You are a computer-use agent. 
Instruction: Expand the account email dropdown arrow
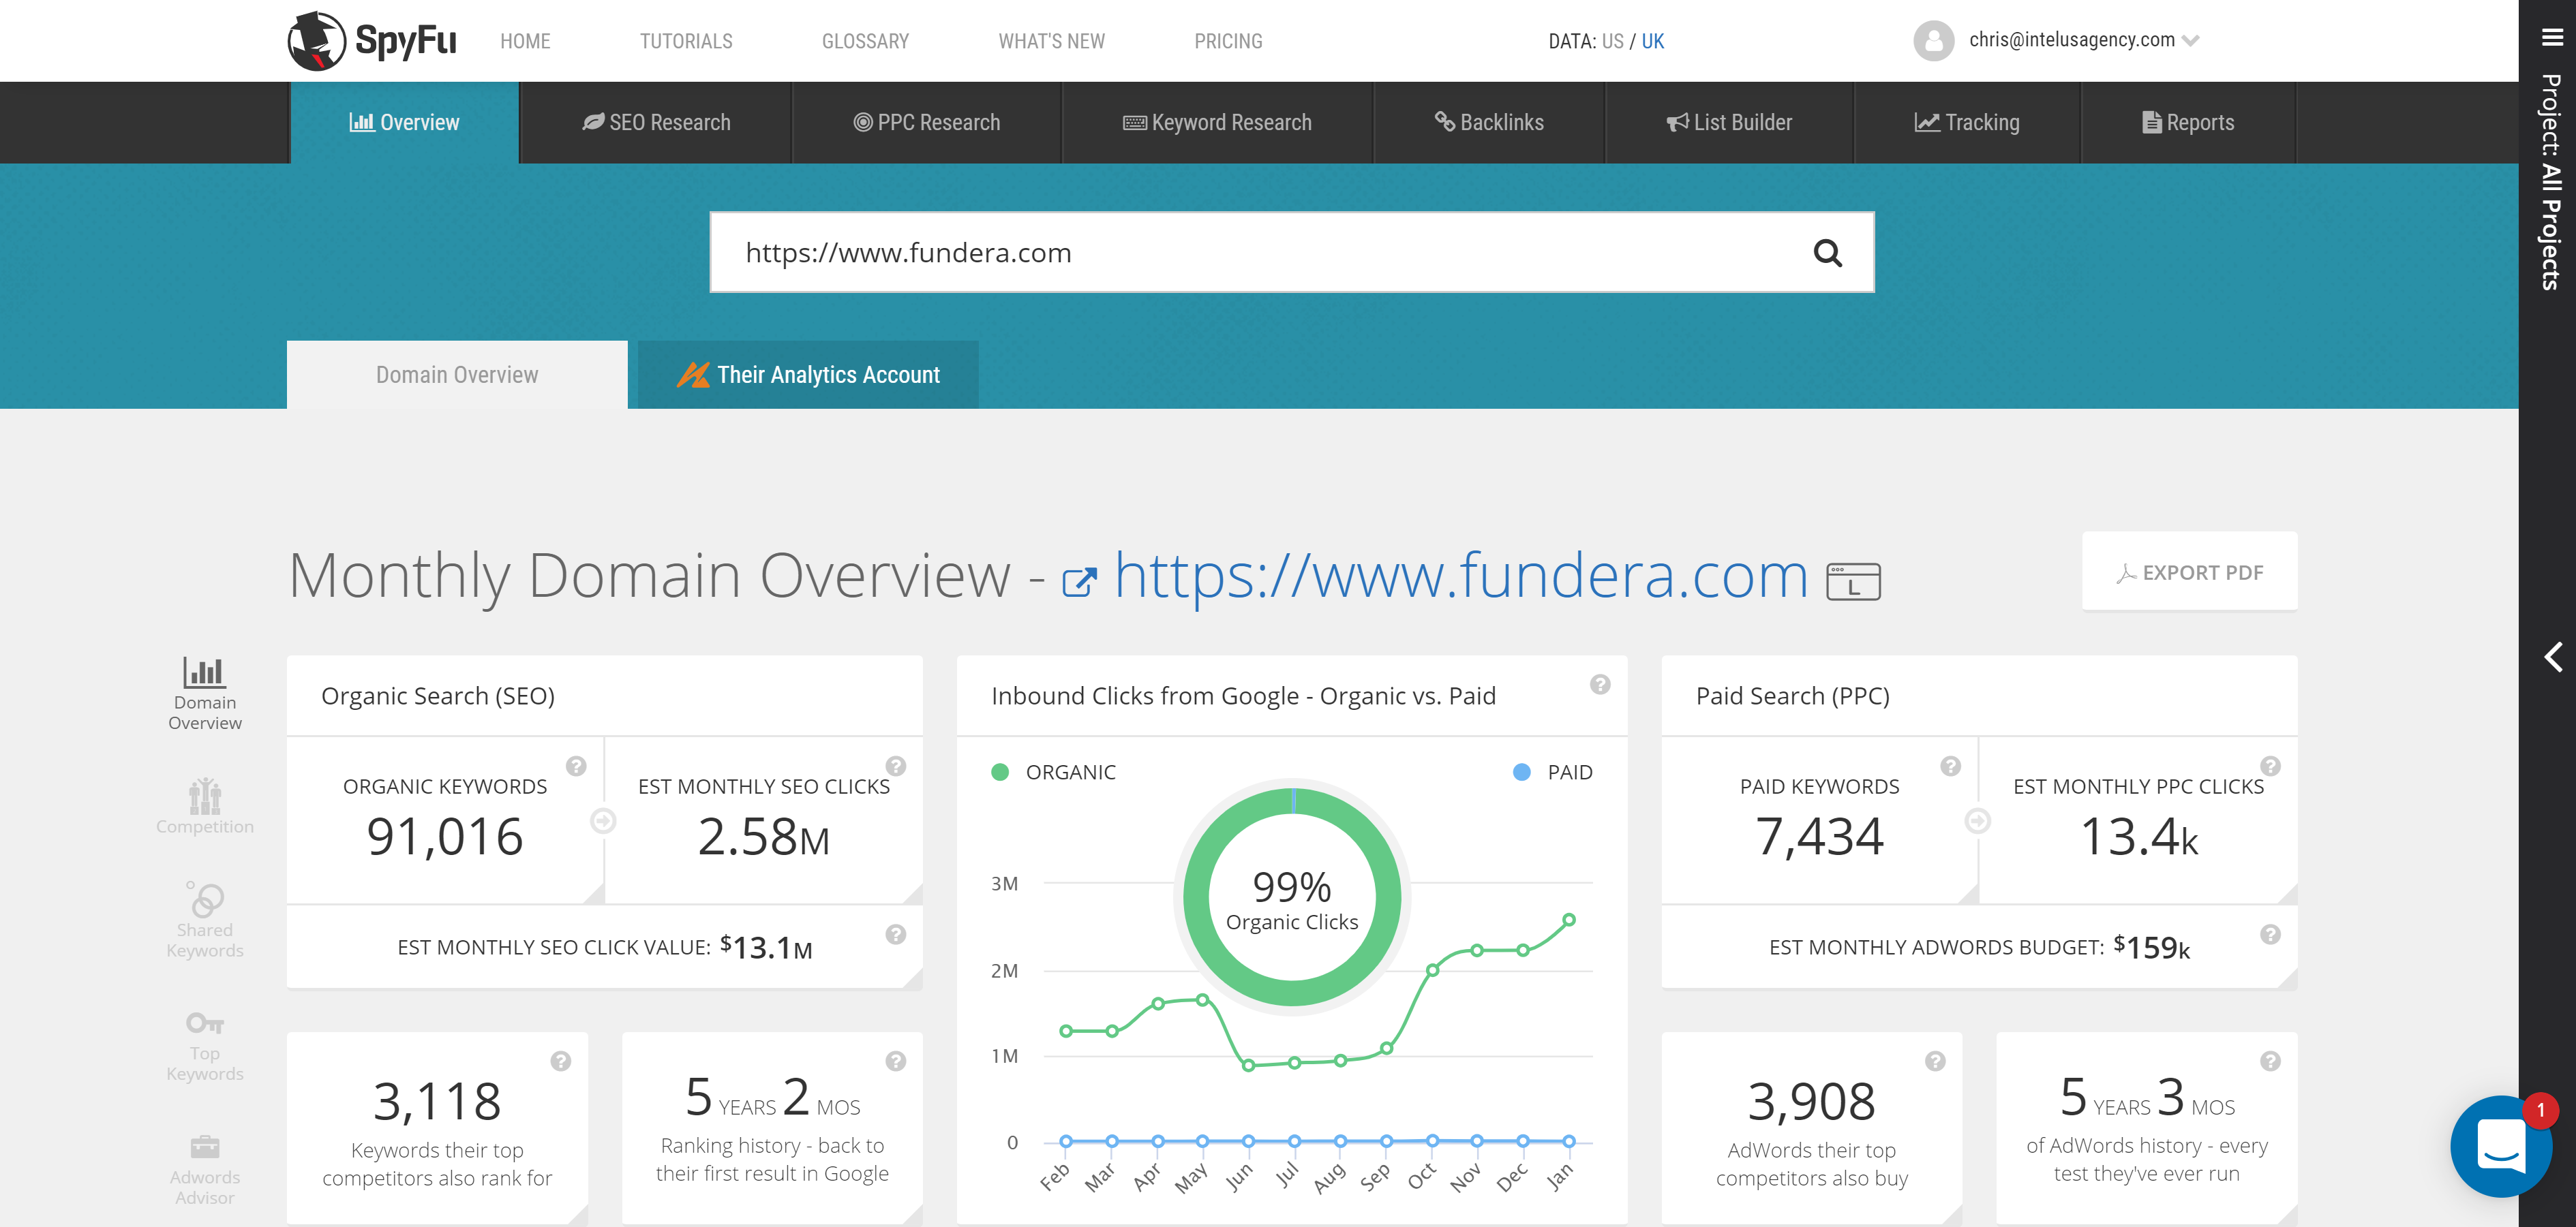[2191, 41]
